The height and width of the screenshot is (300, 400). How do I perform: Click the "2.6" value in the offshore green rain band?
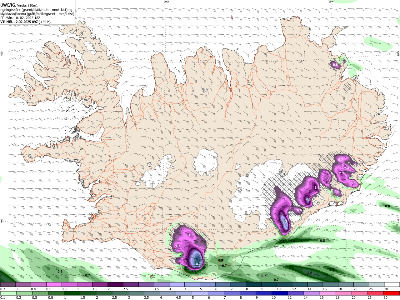click(x=310, y=273)
